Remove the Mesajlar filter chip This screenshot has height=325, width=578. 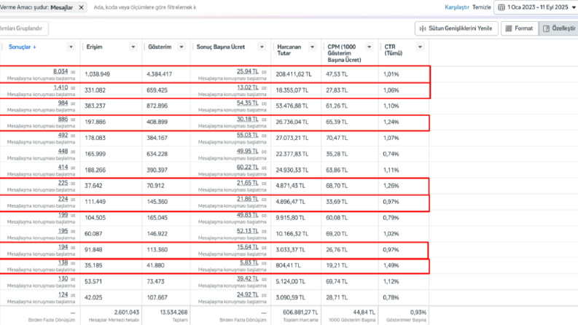click(x=81, y=7)
